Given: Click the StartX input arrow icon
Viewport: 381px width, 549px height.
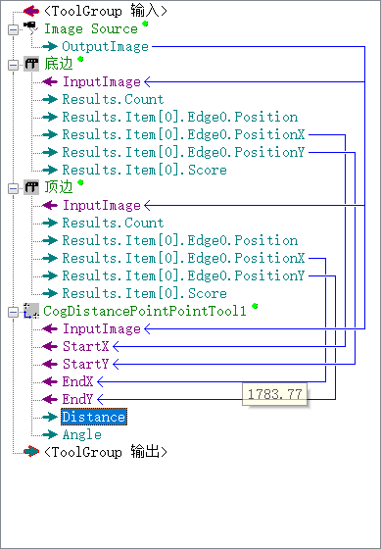Looking at the screenshot, I should (50, 347).
